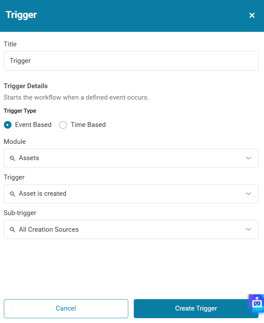Click the search icon in Module field
This screenshot has height=323, width=264.
click(12, 158)
